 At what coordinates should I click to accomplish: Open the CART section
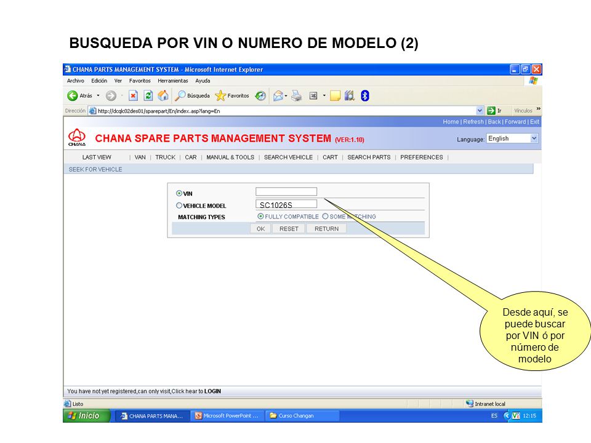coord(330,157)
